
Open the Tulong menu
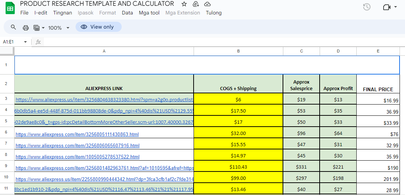(214, 13)
